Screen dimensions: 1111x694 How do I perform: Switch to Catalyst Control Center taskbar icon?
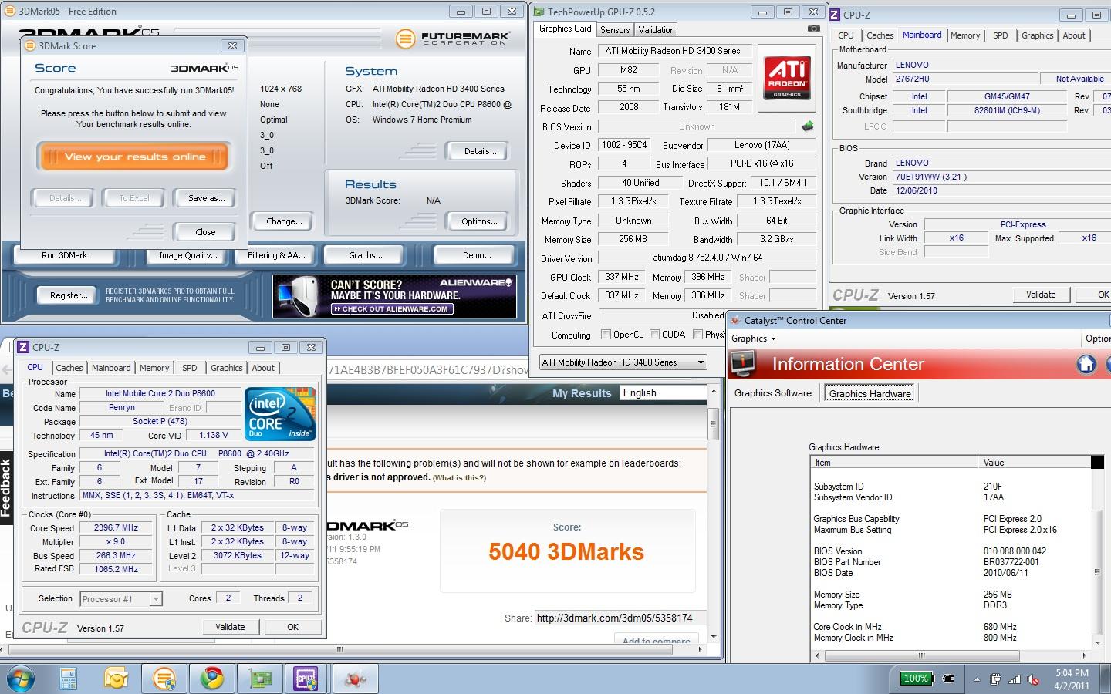(x=355, y=679)
